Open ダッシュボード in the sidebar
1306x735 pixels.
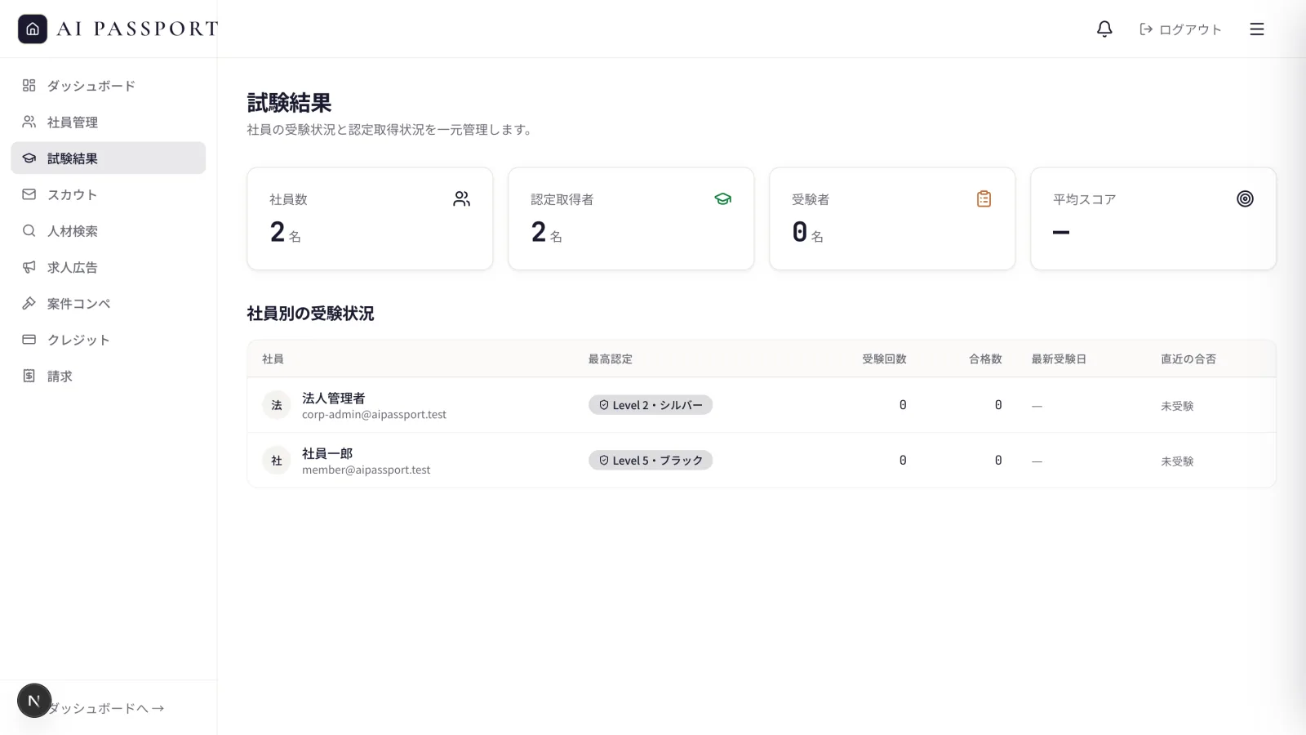[x=108, y=86]
